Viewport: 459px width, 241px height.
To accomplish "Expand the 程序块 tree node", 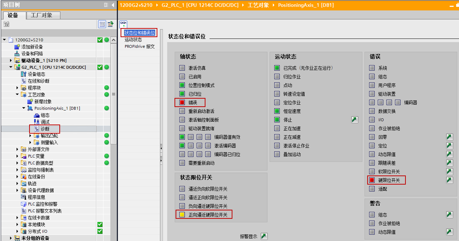I will pyautogui.click(x=17, y=88).
